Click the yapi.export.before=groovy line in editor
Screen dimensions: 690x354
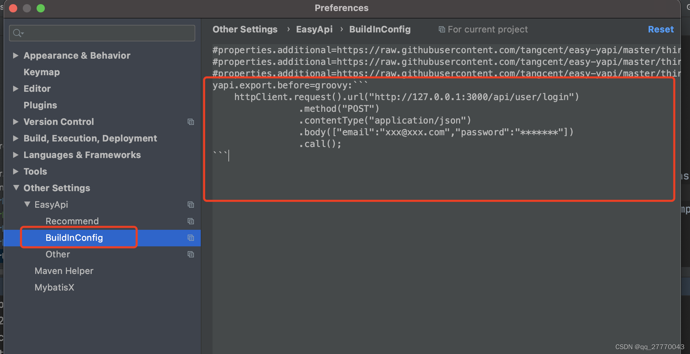[x=290, y=85]
